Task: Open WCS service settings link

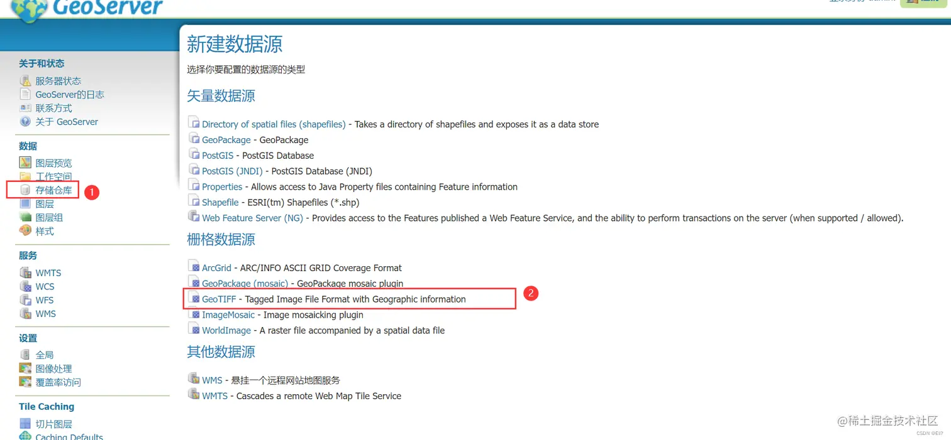Action: coord(45,287)
